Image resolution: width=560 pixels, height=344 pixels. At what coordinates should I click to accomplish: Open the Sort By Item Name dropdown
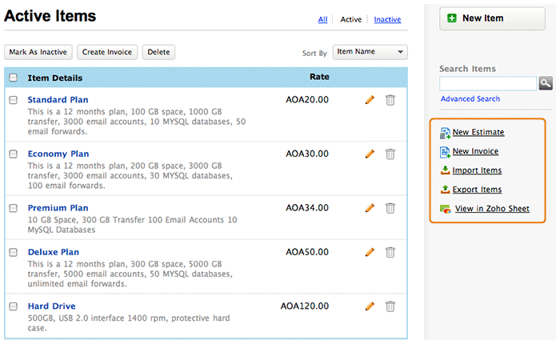pyautogui.click(x=370, y=52)
